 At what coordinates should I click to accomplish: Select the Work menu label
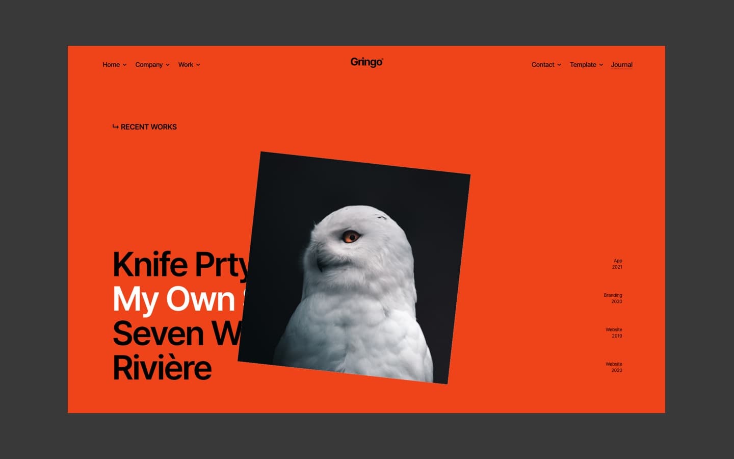click(x=186, y=65)
